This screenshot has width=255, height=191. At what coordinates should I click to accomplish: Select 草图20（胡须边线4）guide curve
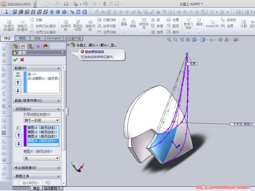tap(43, 141)
